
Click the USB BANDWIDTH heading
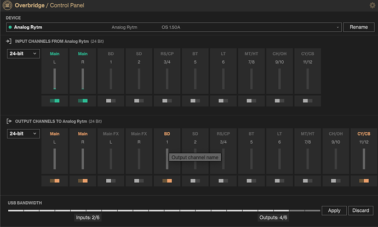tap(25, 203)
